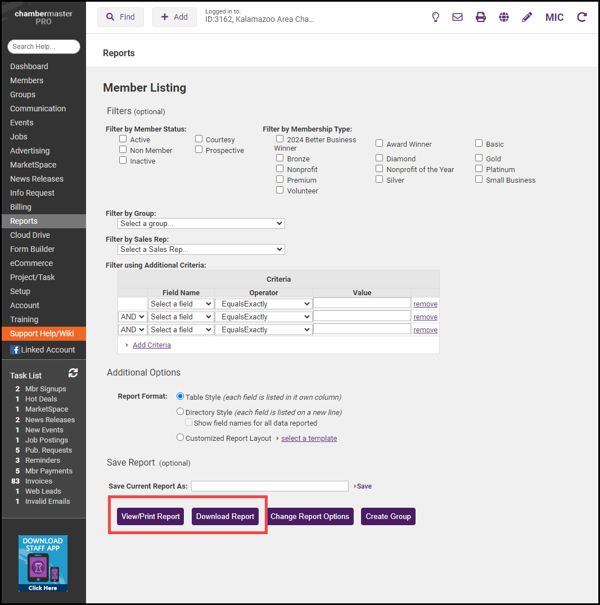Check the Active member status box
The width and height of the screenshot is (600, 605).
coord(123,139)
